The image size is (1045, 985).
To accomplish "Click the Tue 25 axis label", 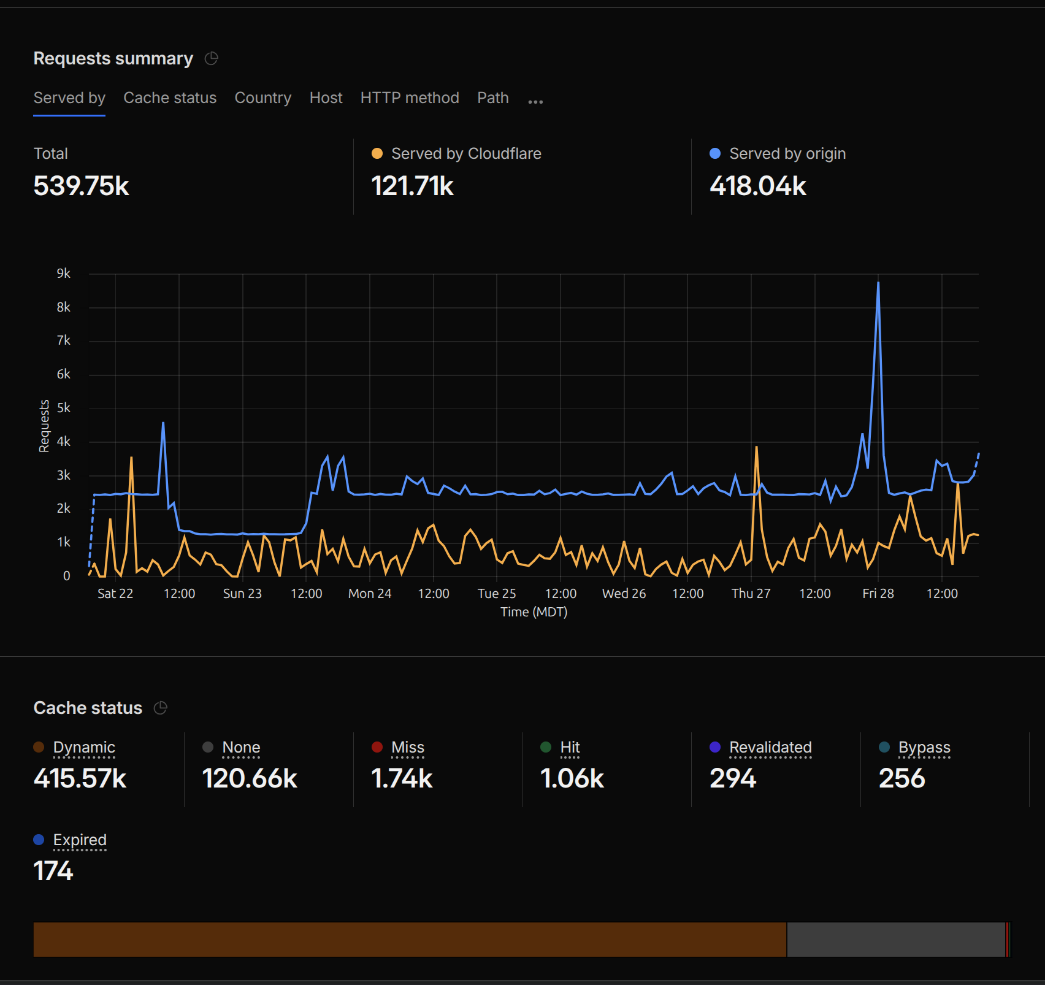I will (x=497, y=594).
